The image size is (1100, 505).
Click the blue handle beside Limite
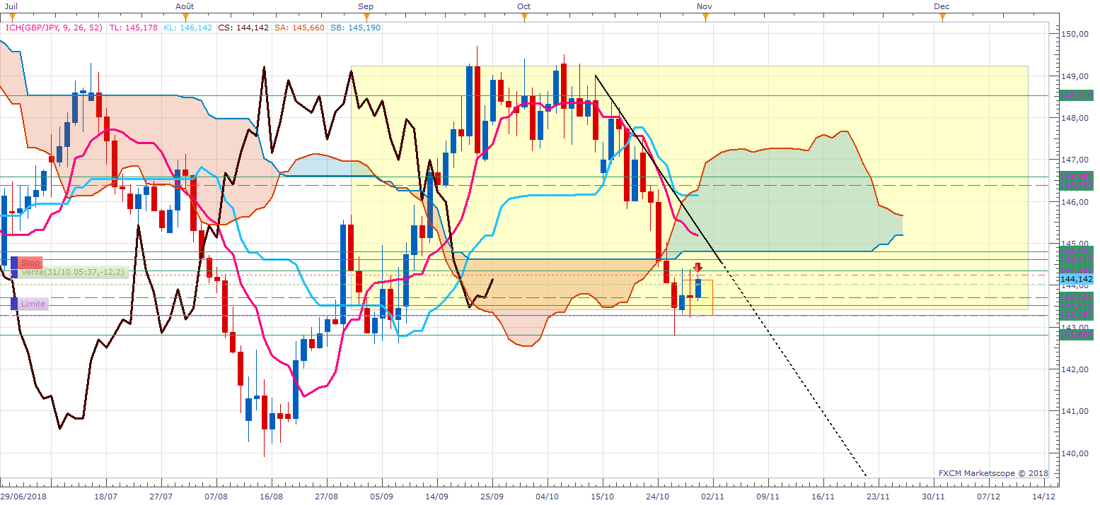pos(13,304)
